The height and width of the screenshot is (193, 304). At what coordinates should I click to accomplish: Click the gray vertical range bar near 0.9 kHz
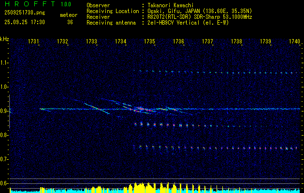pos(9,111)
